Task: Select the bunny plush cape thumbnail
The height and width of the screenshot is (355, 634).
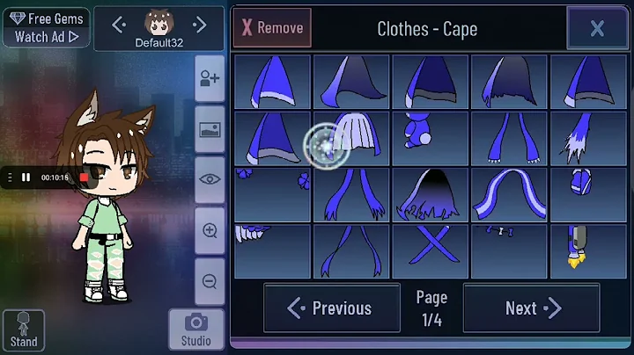Action: [x=431, y=139]
